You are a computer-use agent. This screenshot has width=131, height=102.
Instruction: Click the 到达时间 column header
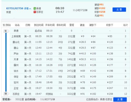pyautogui.click(x=39, y=25)
